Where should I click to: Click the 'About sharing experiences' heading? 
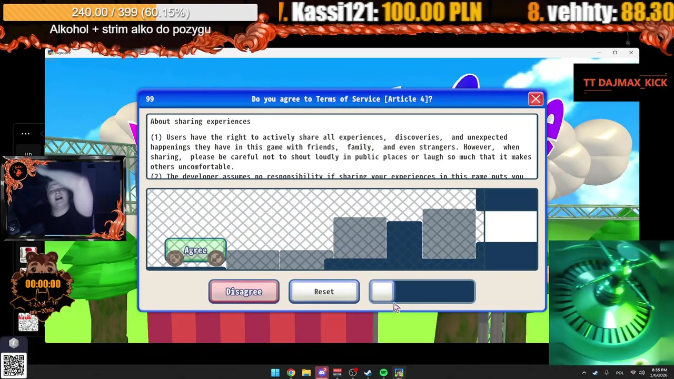click(x=200, y=122)
